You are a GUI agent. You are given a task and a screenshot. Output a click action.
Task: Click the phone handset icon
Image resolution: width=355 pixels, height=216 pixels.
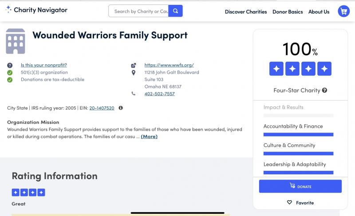[134, 94]
